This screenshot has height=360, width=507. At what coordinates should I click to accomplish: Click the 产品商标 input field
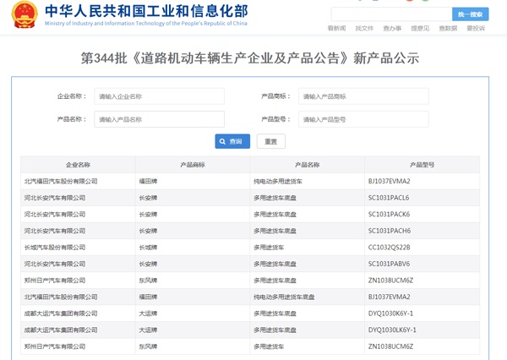pyautogui.click(x=363, y=96)
